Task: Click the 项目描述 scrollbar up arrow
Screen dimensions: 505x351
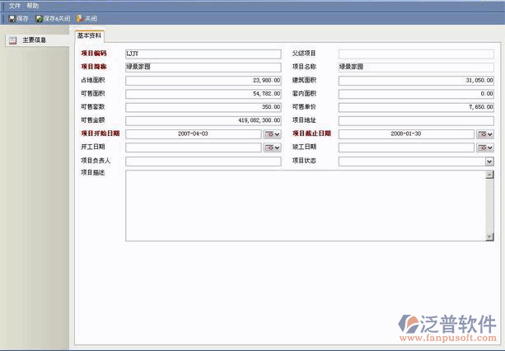Action: (489, 175)
